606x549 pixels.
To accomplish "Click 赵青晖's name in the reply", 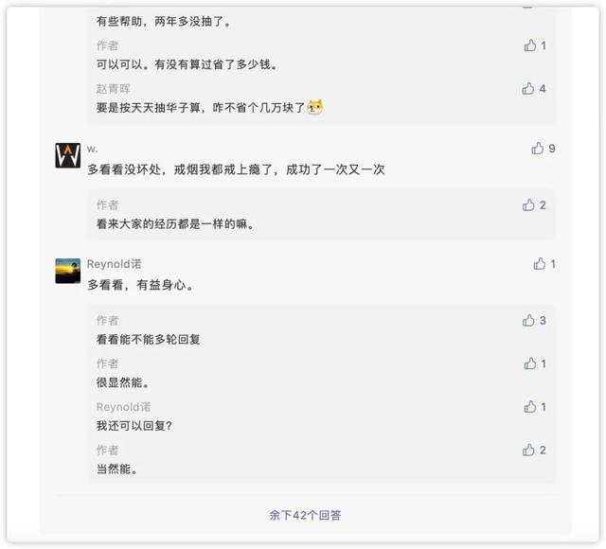I will pos(114,89).
